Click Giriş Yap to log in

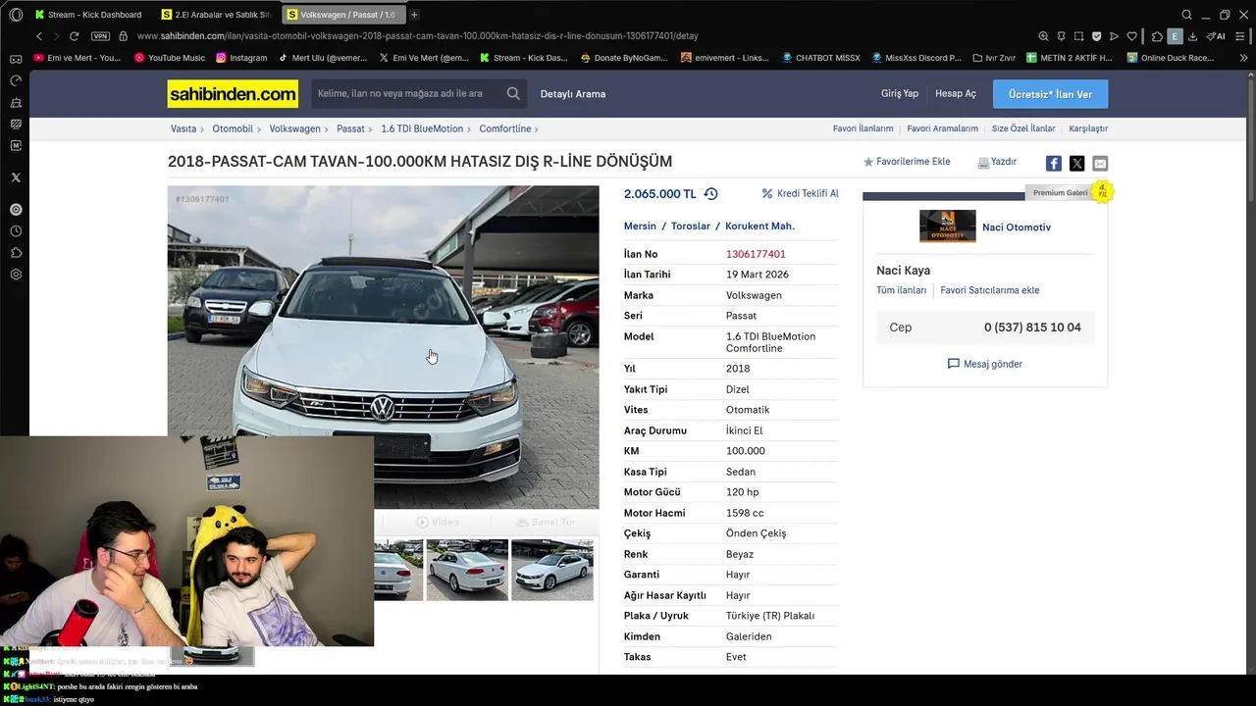pyautogui.click(x=900, y=93)
